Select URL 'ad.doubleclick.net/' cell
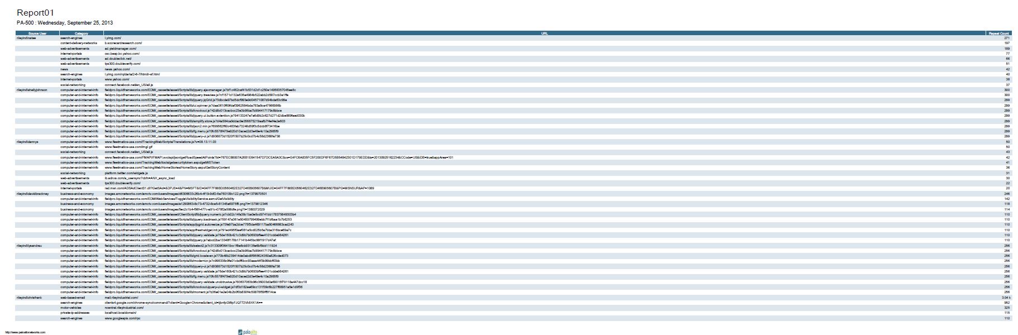This screenshot has height=335, width=1018. (x=118, y=59)
